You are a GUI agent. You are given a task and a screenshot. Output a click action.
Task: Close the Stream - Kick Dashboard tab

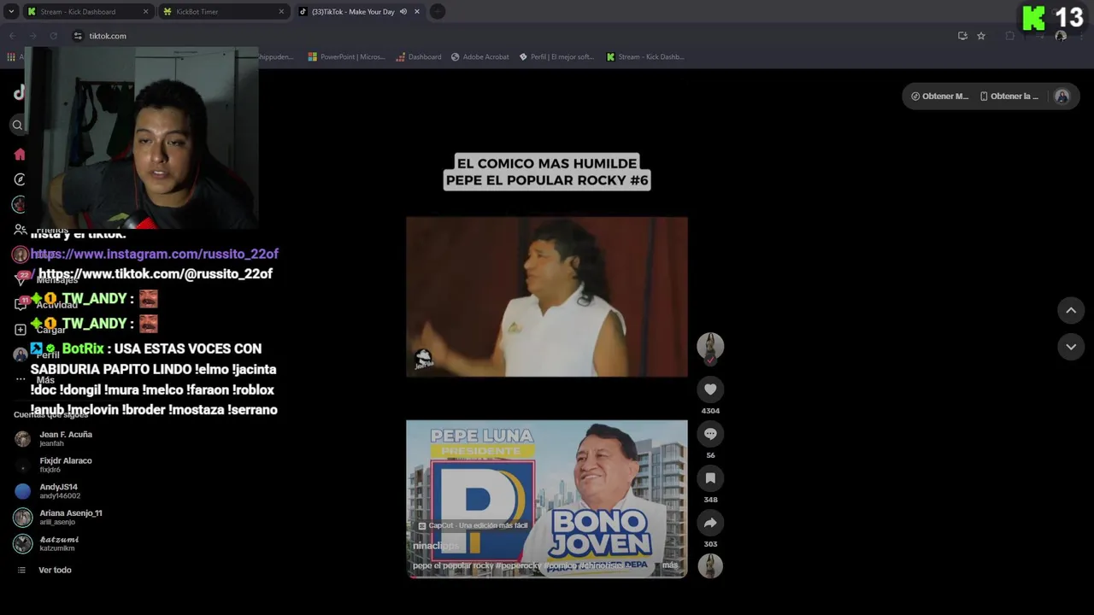click(145, 12)
